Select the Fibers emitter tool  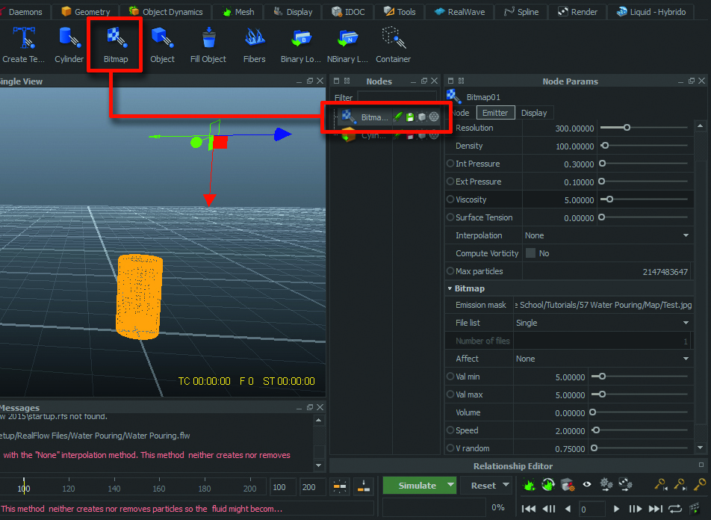point(255,45)
